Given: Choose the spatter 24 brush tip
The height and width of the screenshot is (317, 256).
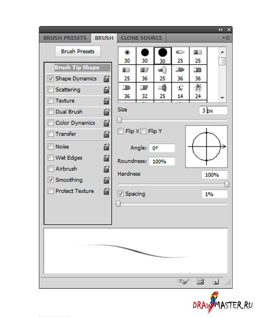Looking at the screenshot, I should click(x=198, y=91).
